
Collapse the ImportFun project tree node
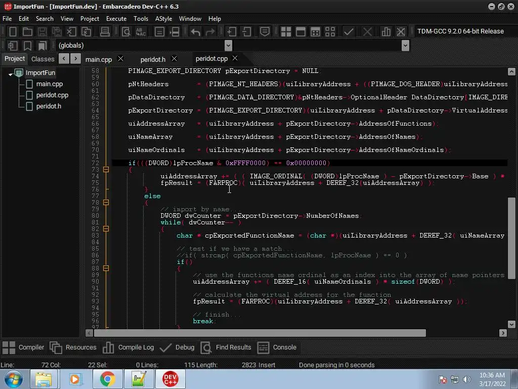(x=11, y=74)
